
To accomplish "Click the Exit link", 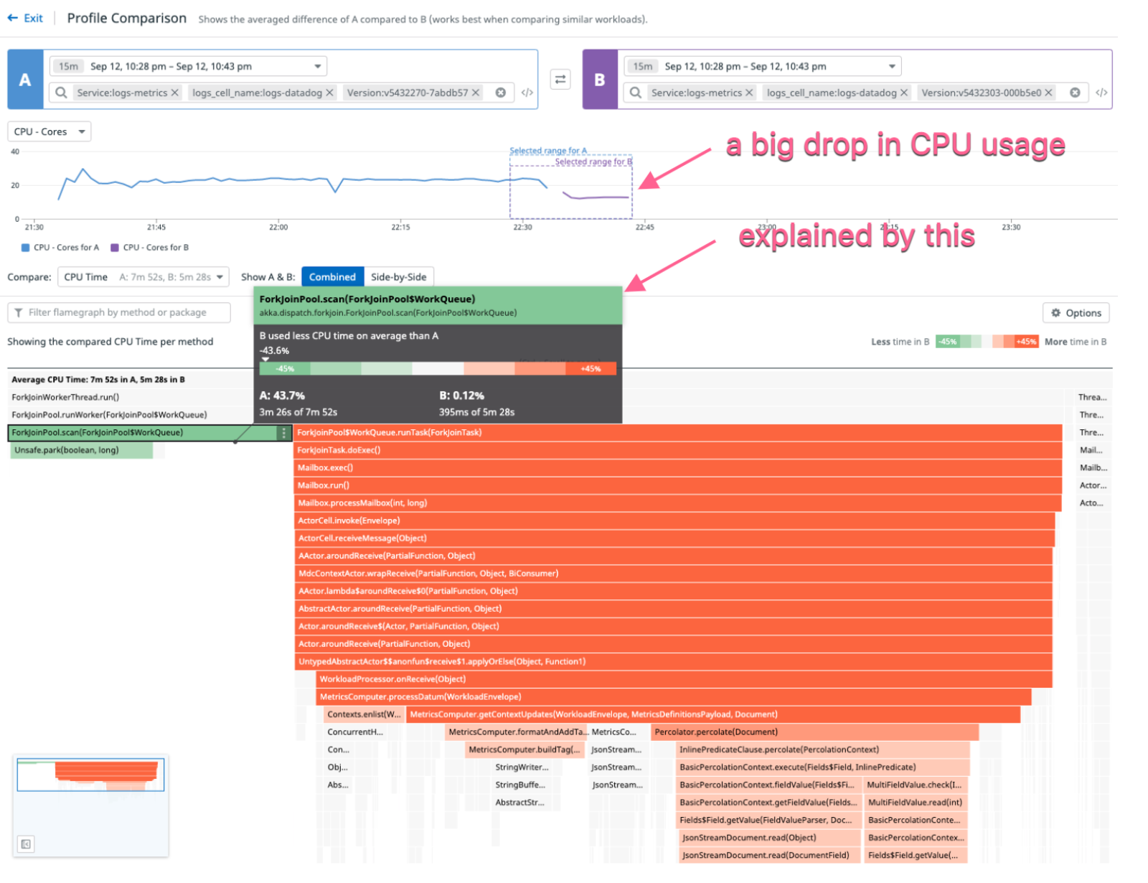I will (x=27, y=19).
